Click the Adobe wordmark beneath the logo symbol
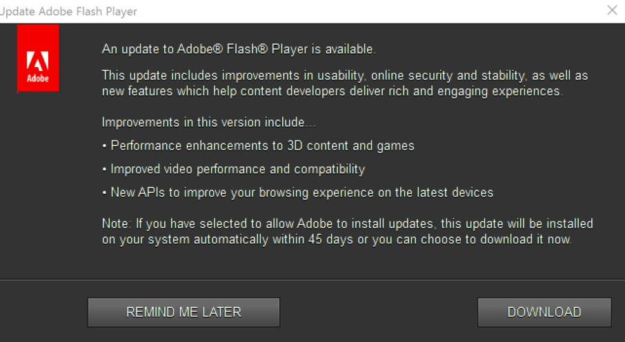The height and width of the screenshot is (342, 625). click(38, 78)
